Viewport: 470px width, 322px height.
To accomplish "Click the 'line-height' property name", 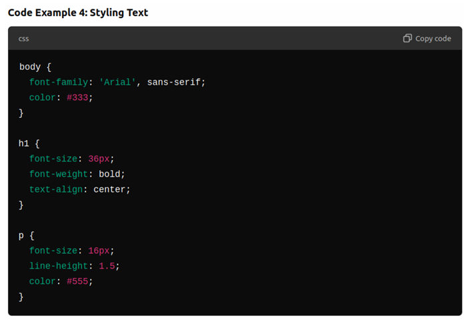I will click(59, 266).
